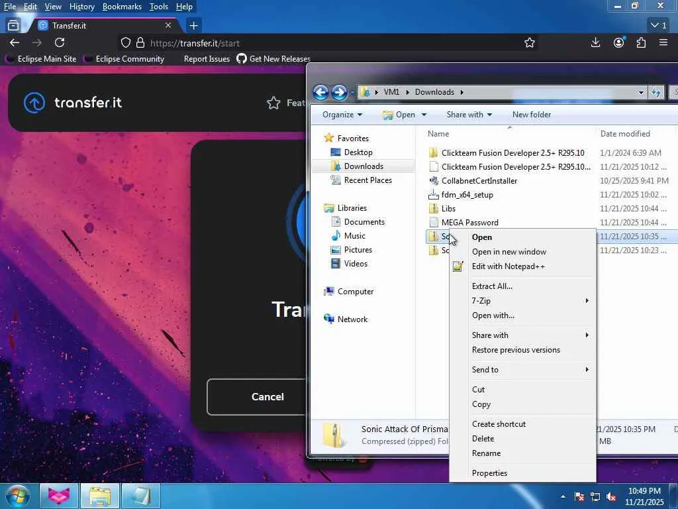This screenshot has height=509, width=678.
Task: Open the extensions puzzle icon
Action: 641,42
